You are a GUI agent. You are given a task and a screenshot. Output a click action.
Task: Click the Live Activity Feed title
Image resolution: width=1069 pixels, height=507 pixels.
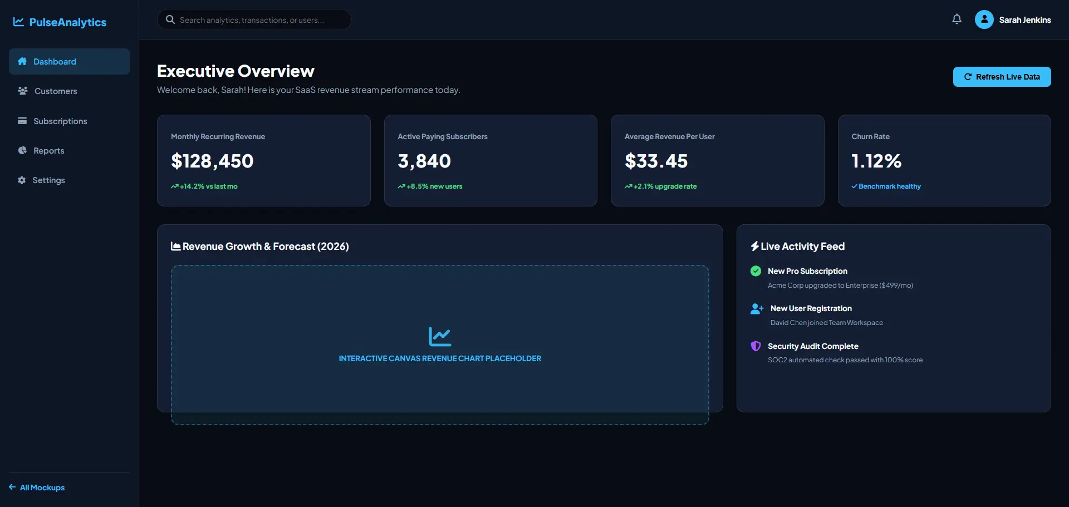tap(803, 246)
